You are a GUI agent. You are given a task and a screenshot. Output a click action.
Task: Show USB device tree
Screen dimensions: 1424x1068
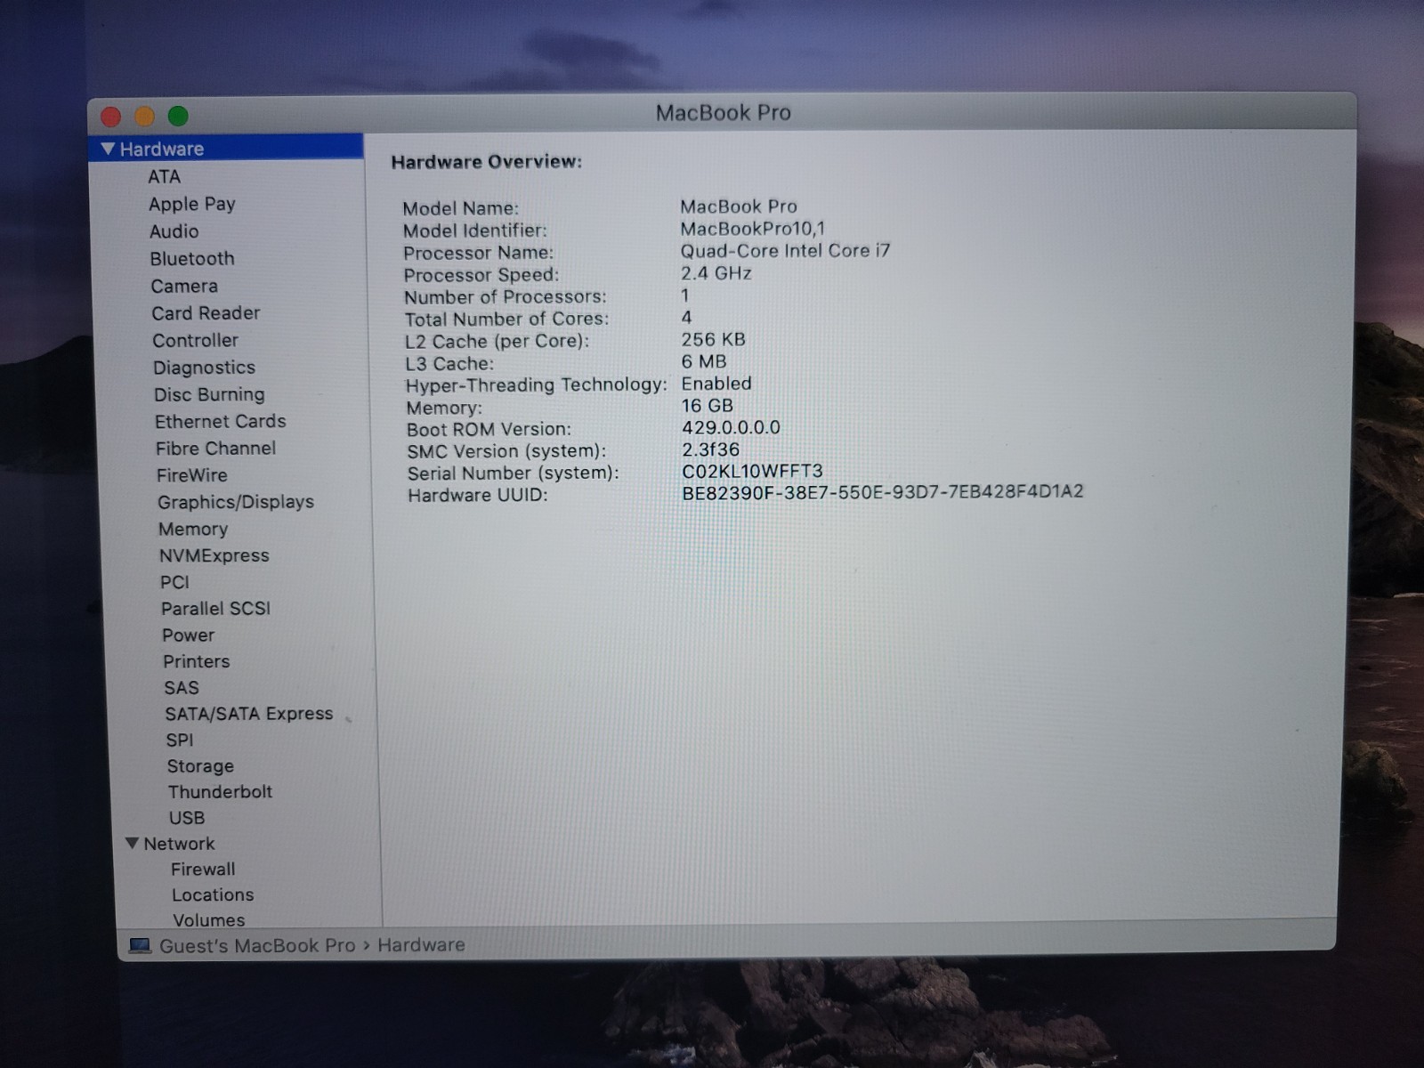(187, 818)
